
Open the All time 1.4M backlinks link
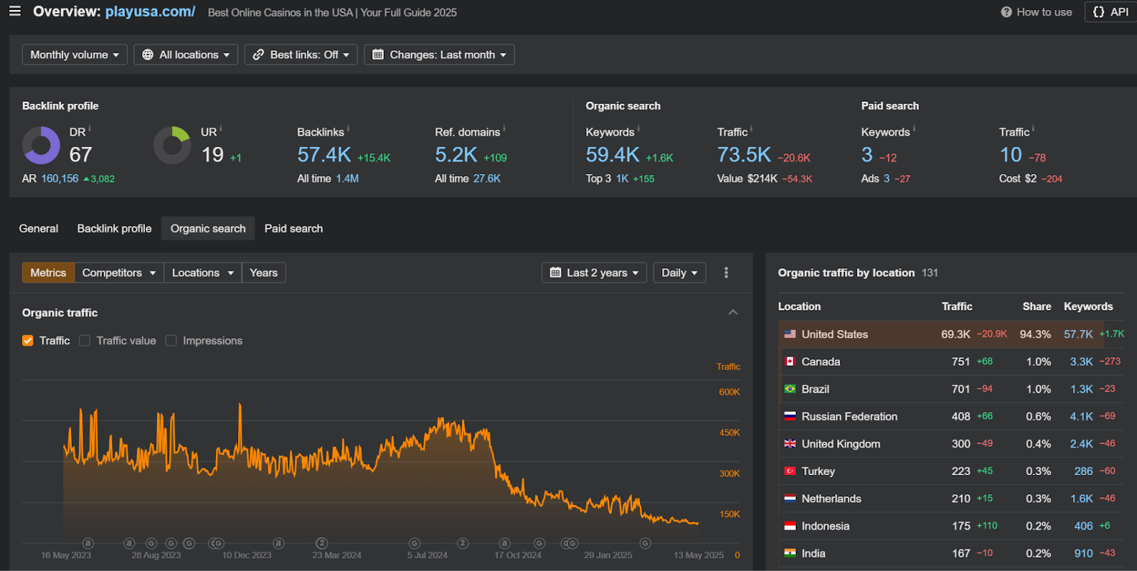(347, 179)
